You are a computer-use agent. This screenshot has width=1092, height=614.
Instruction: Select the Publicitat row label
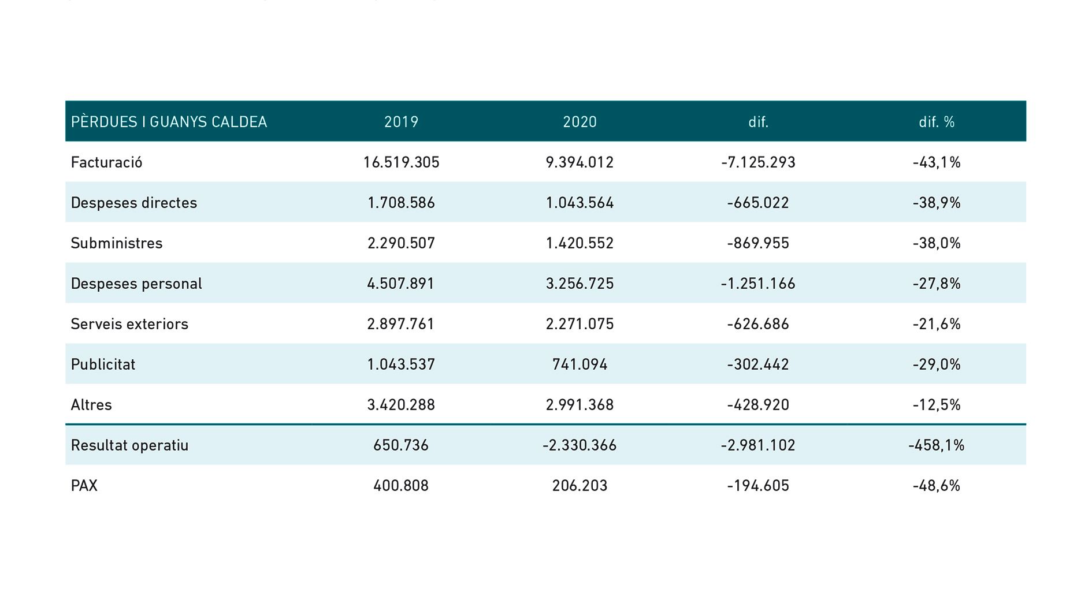click(103, 364)
